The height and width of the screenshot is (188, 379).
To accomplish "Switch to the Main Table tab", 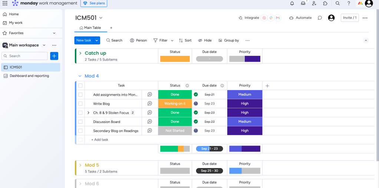I will [90, 28].
